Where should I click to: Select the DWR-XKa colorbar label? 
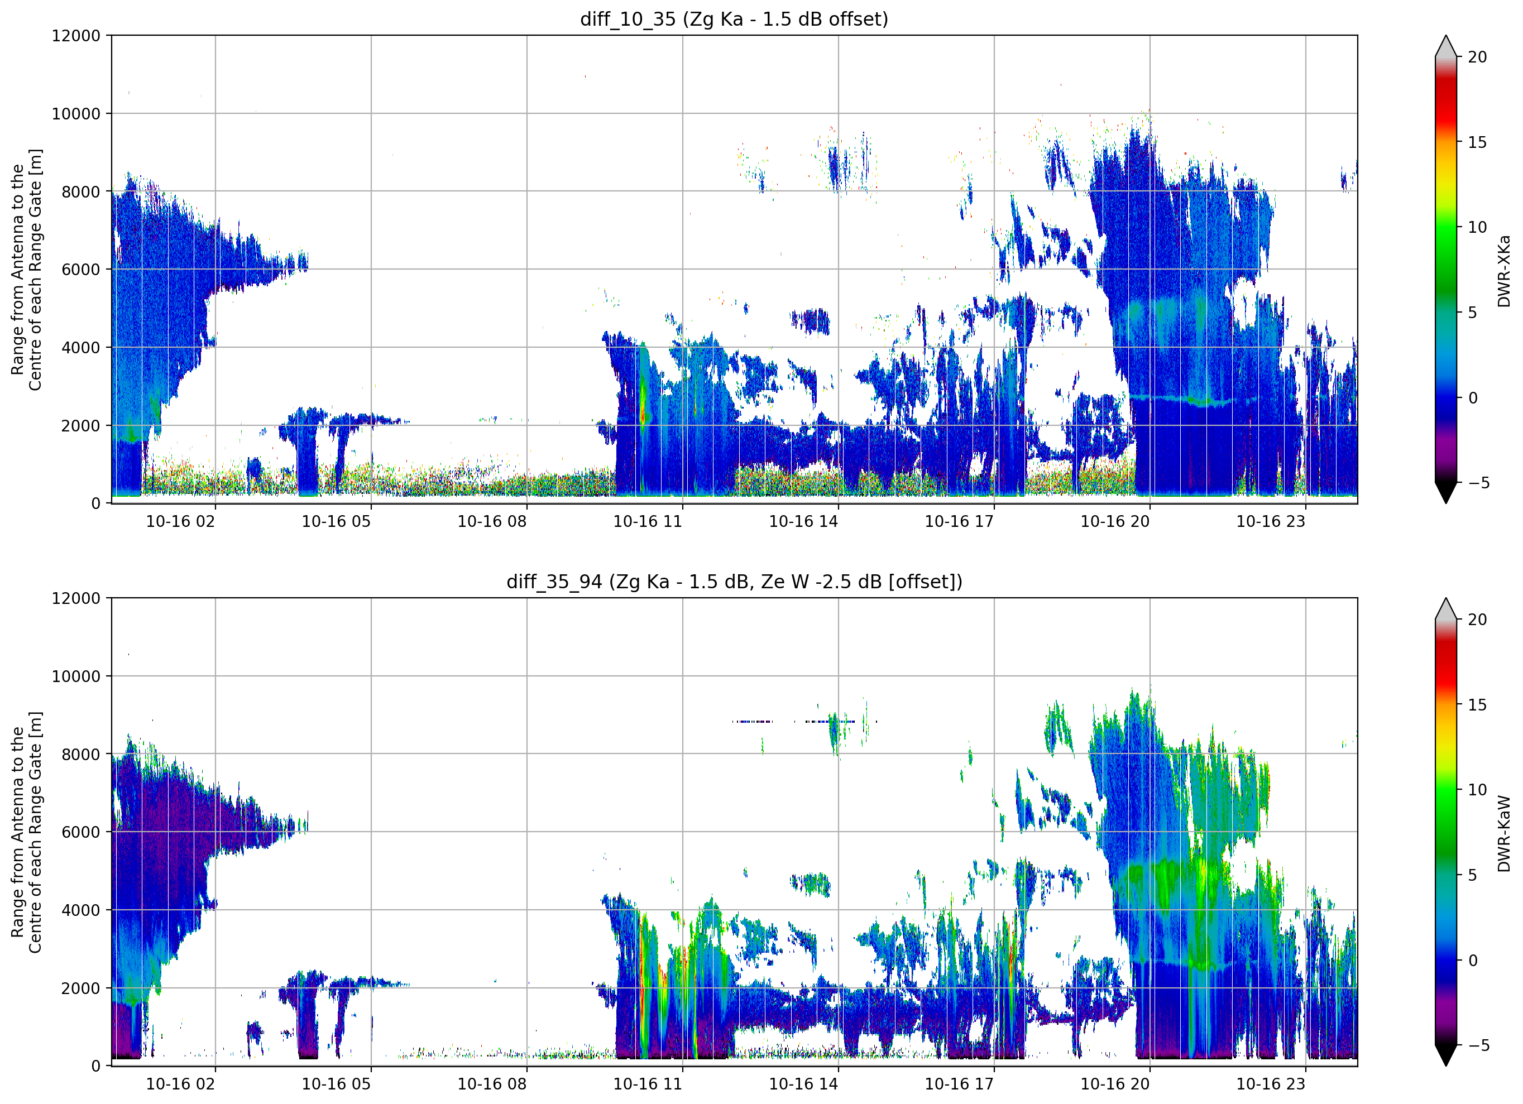[1503, 271]
